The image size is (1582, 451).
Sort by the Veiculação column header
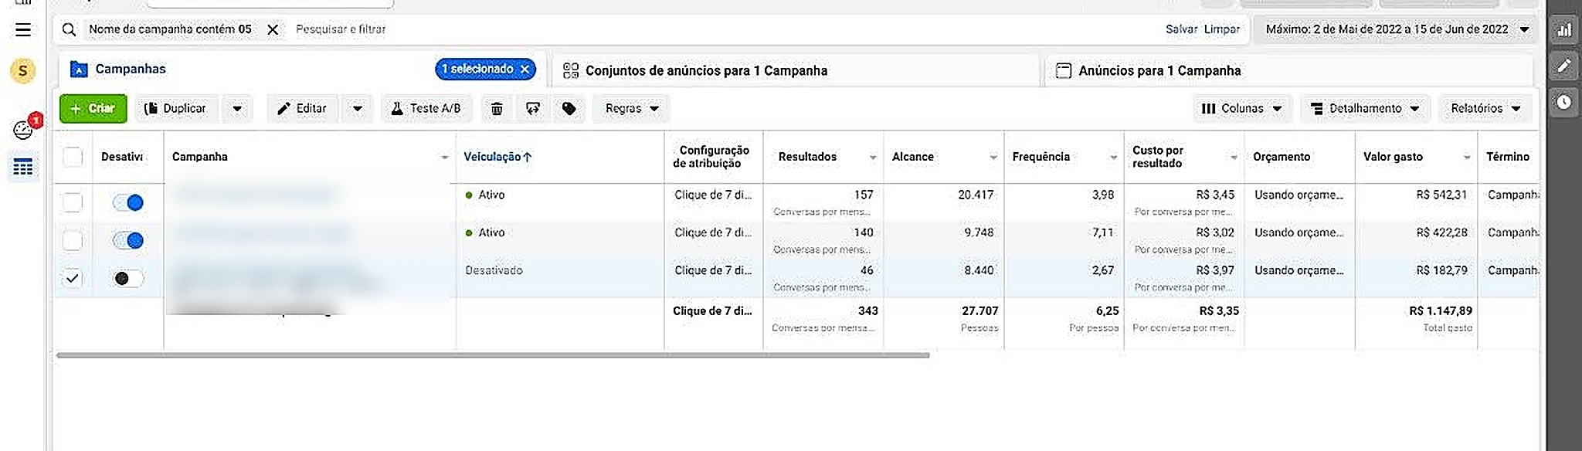(x=497, y=157)
